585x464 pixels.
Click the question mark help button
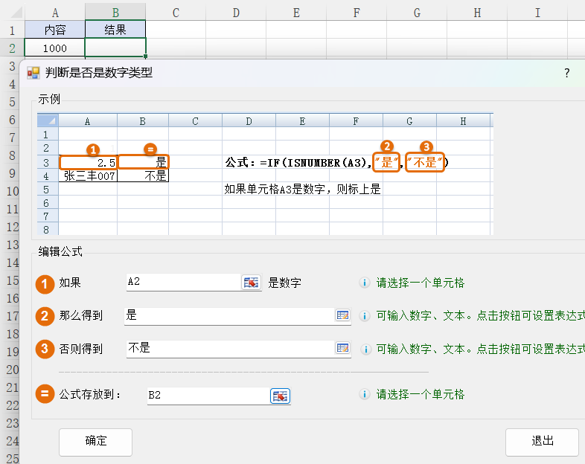point(566,73)
